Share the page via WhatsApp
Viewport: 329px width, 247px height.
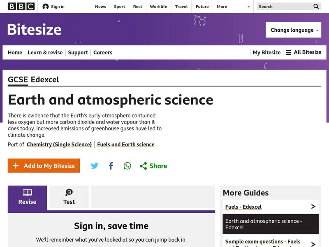point(127,166)
